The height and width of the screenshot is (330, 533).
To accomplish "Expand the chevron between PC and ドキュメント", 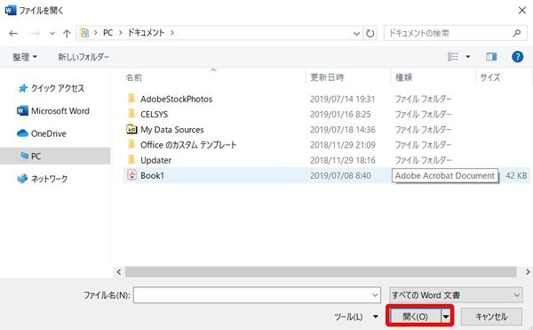I will pyautogui.click(x=120, y=33).
